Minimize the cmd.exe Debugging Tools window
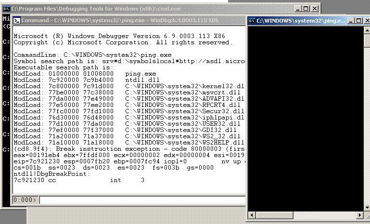 pos(298,9)
